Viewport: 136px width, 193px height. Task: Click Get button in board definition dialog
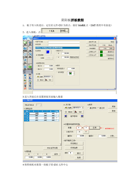tap(49, 80)
